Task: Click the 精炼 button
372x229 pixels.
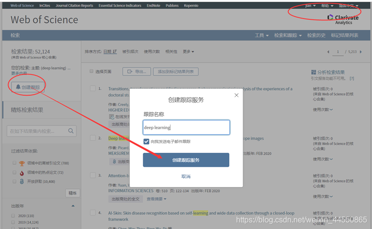Action: [x=73, y=193]
